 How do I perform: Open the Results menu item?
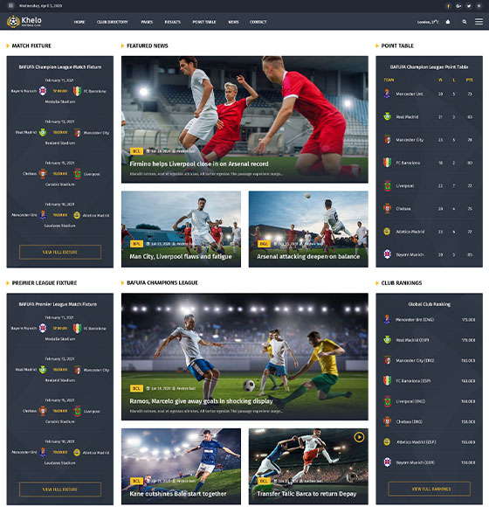173,22
